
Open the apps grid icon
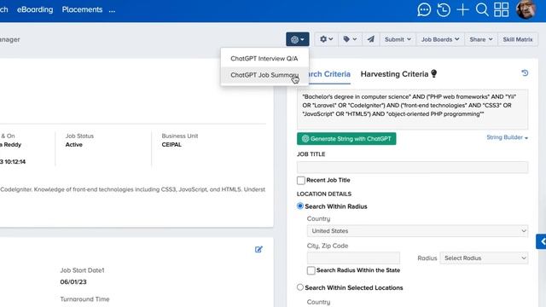[x=502, y=9]
